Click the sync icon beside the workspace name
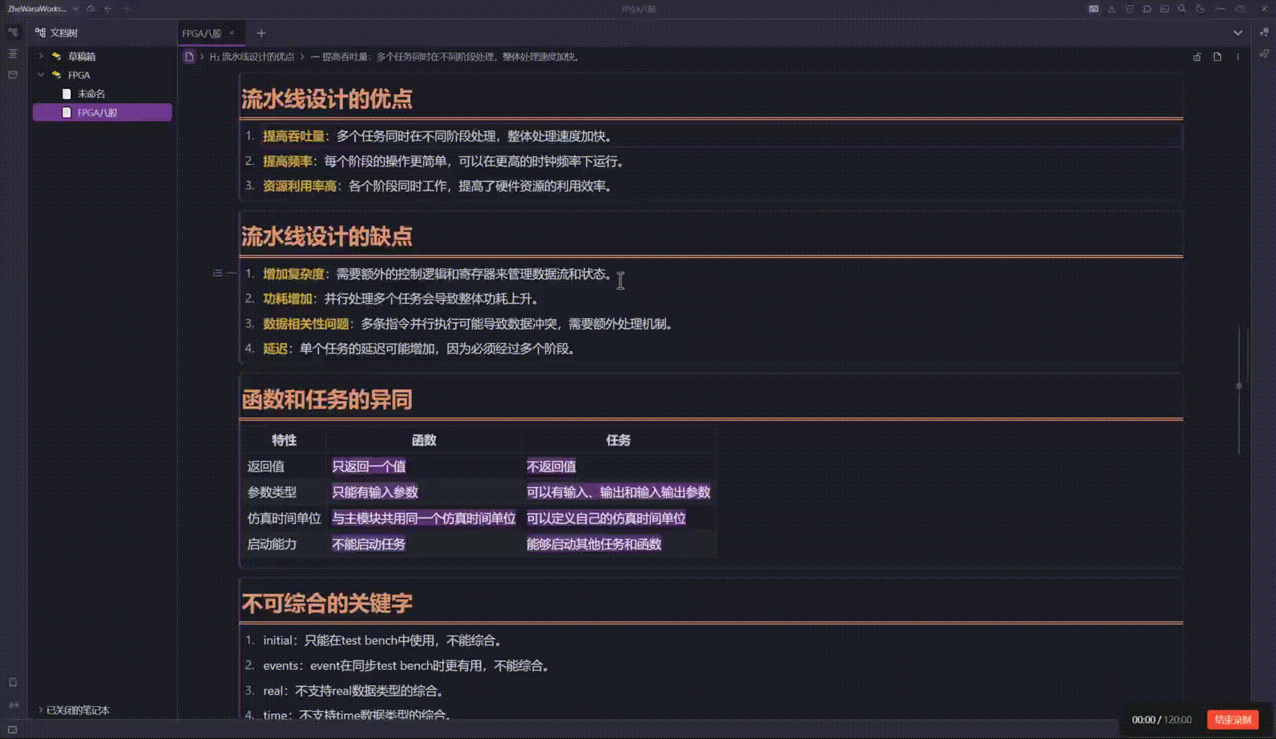Viewport: 1276px width, 739px height. pos(91,9)
